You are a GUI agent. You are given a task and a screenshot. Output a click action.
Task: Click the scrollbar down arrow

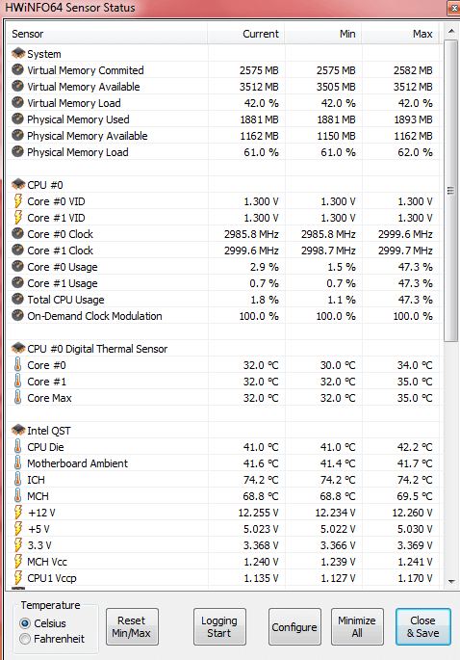(x=451, y=581)
